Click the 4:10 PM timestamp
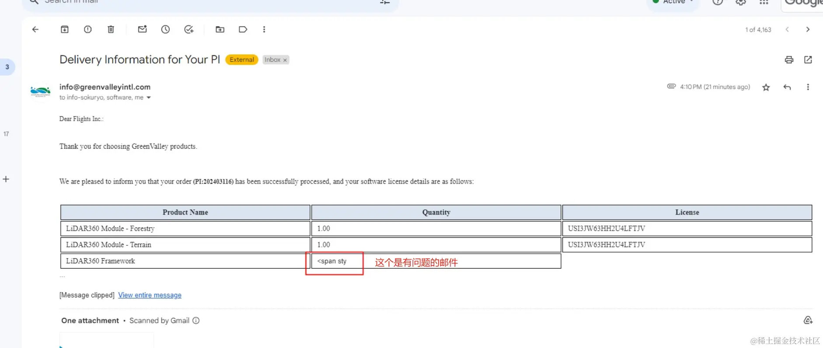Viewport: 823px width, 348px height. pyautogui.click(x=715, y=87)
